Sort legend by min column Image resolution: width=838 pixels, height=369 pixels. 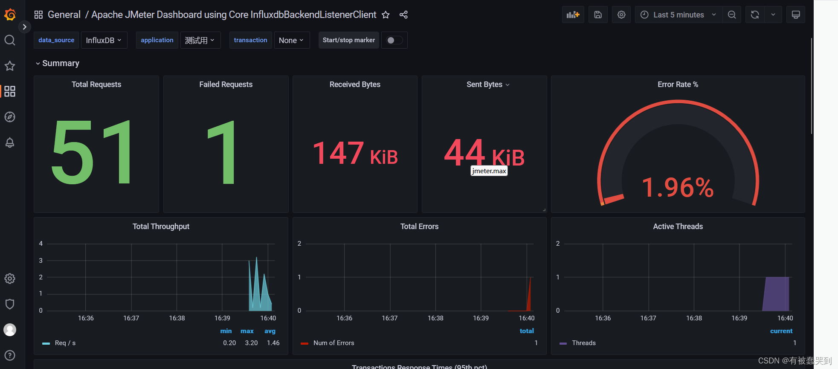click(x=226, y=331)
